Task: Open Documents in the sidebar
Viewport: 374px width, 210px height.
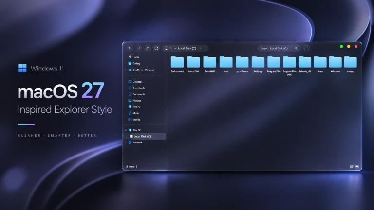Action: 137,94
